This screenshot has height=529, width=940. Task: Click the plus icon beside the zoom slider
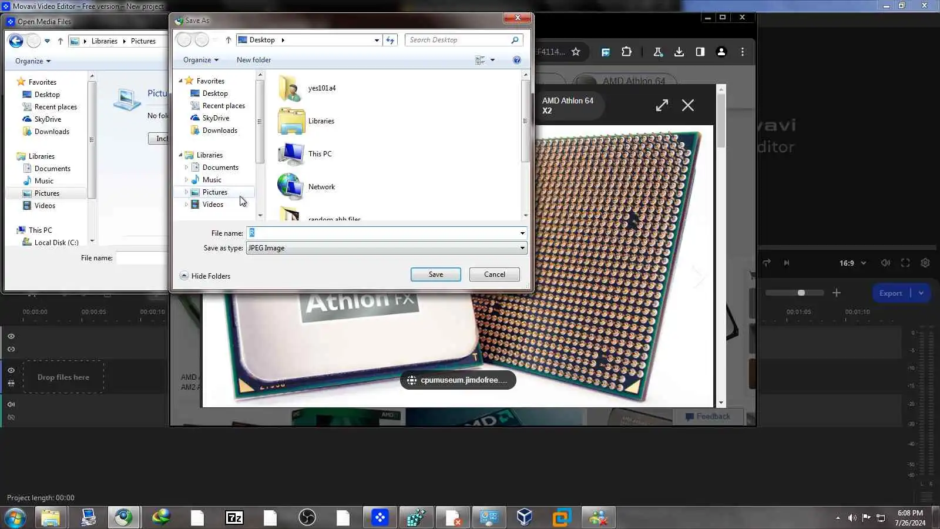click(x=837, y=293)
